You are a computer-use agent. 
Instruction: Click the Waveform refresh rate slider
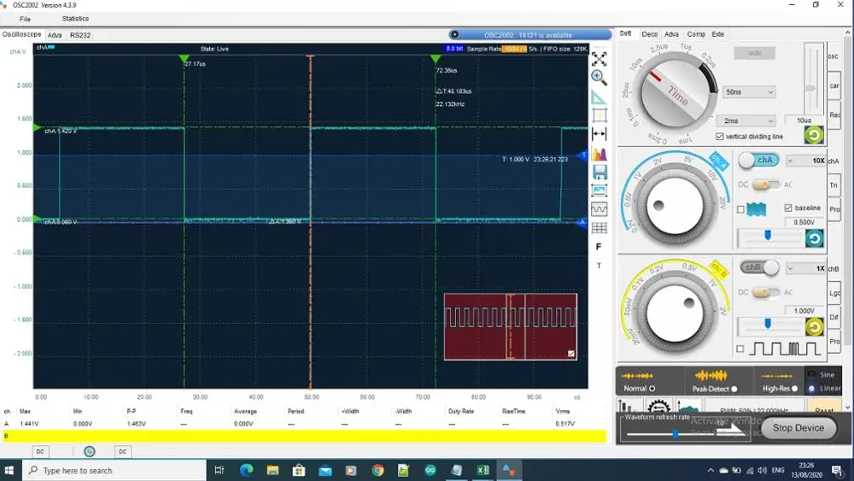tap(675, 434)
